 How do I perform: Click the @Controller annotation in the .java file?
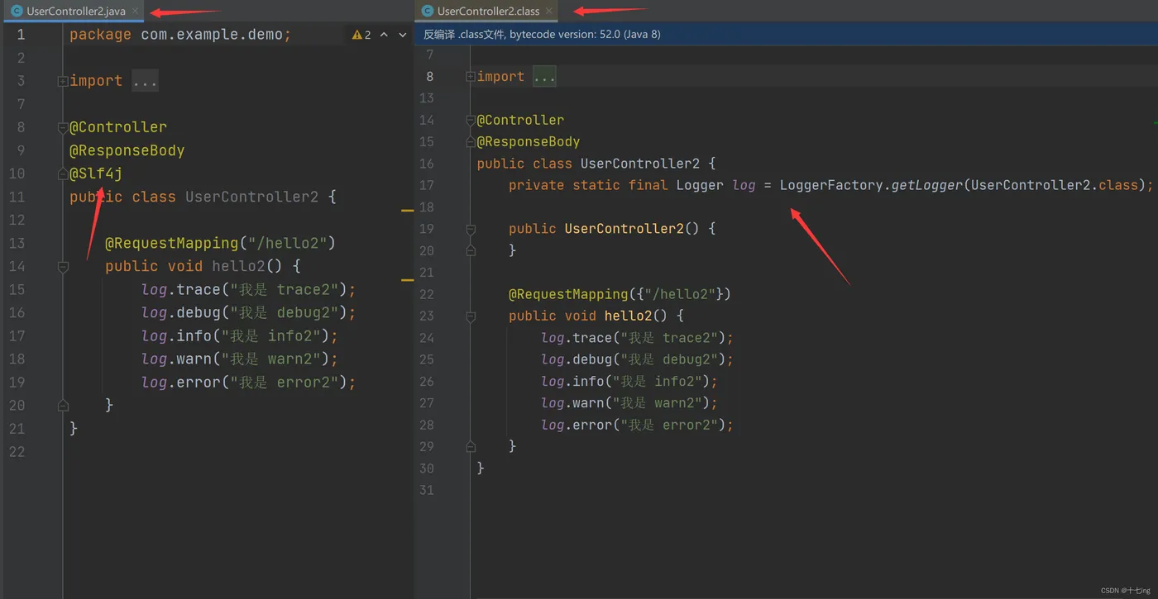coord(118,127)
